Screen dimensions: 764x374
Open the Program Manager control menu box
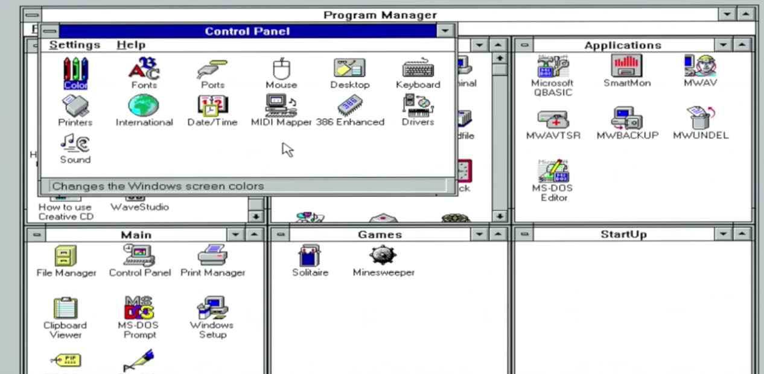(x=31, y=14)
